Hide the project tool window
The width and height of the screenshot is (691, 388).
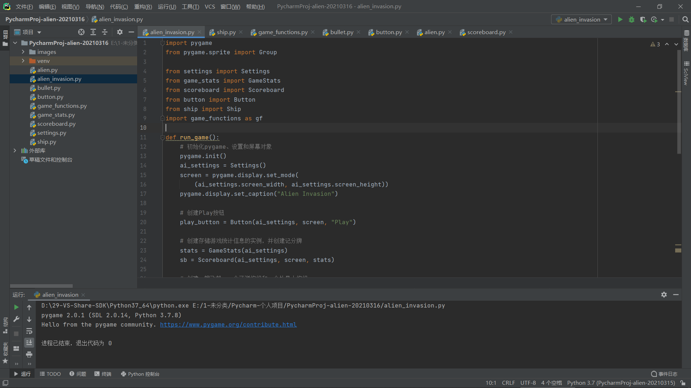[131, 32]
